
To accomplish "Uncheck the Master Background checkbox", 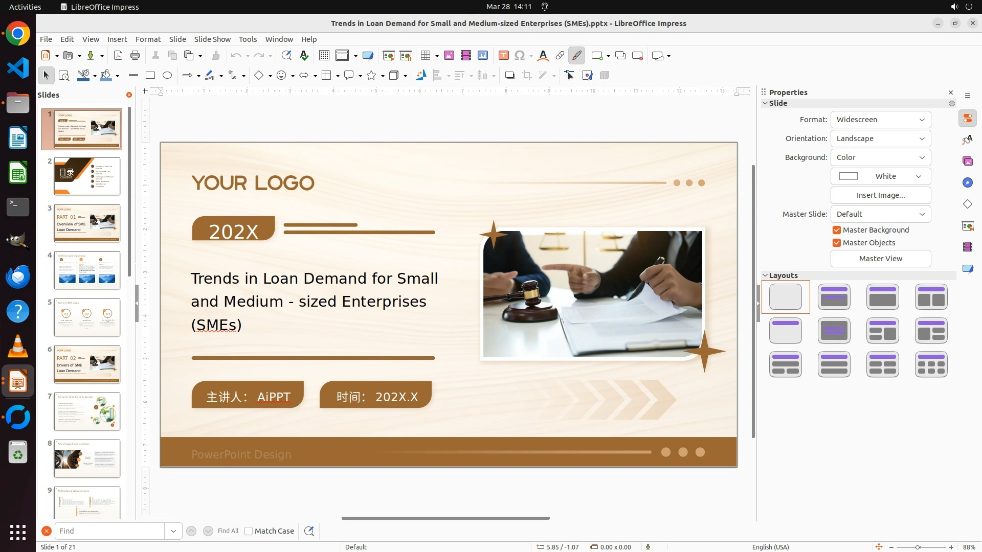I will tap(837, 230).
